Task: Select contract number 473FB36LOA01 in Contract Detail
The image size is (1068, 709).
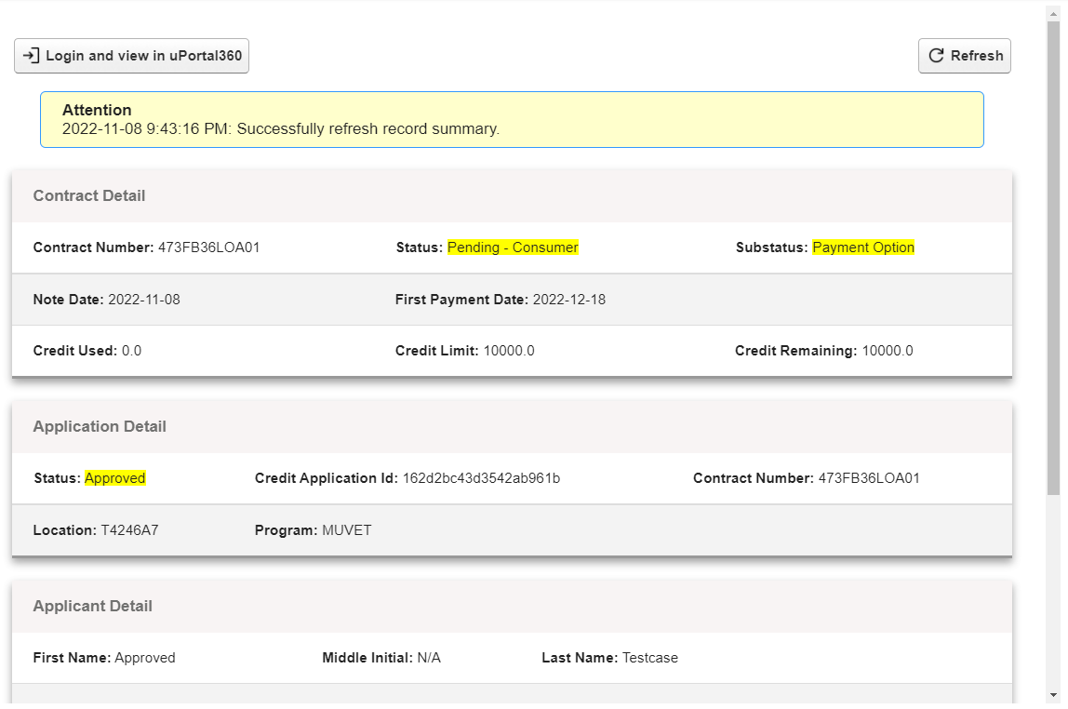Action: pos(209,247)
